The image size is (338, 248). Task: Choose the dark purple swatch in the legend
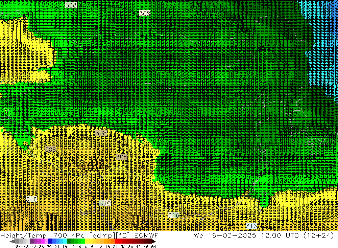pyautogui.click(x=32, y=241)
